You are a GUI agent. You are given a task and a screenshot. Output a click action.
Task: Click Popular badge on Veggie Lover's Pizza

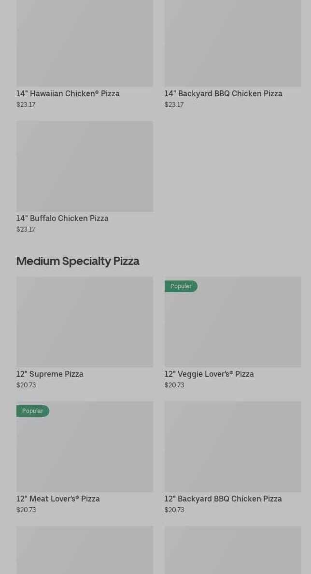[181, 286]
